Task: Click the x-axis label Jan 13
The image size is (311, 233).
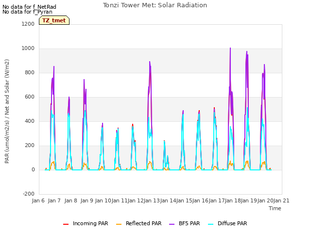Action: [152, 200]
